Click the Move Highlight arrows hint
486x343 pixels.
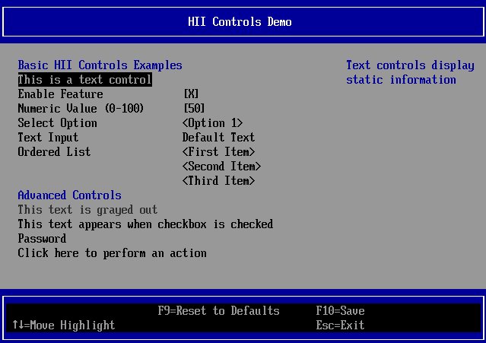point(64,326)
